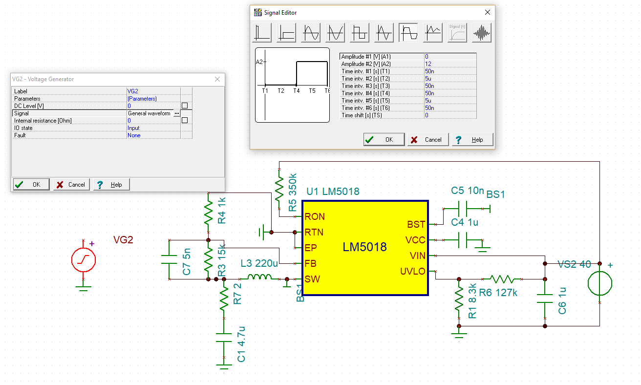Select the unit step waveform icon
641x385 pixels.
click(286, 33)
